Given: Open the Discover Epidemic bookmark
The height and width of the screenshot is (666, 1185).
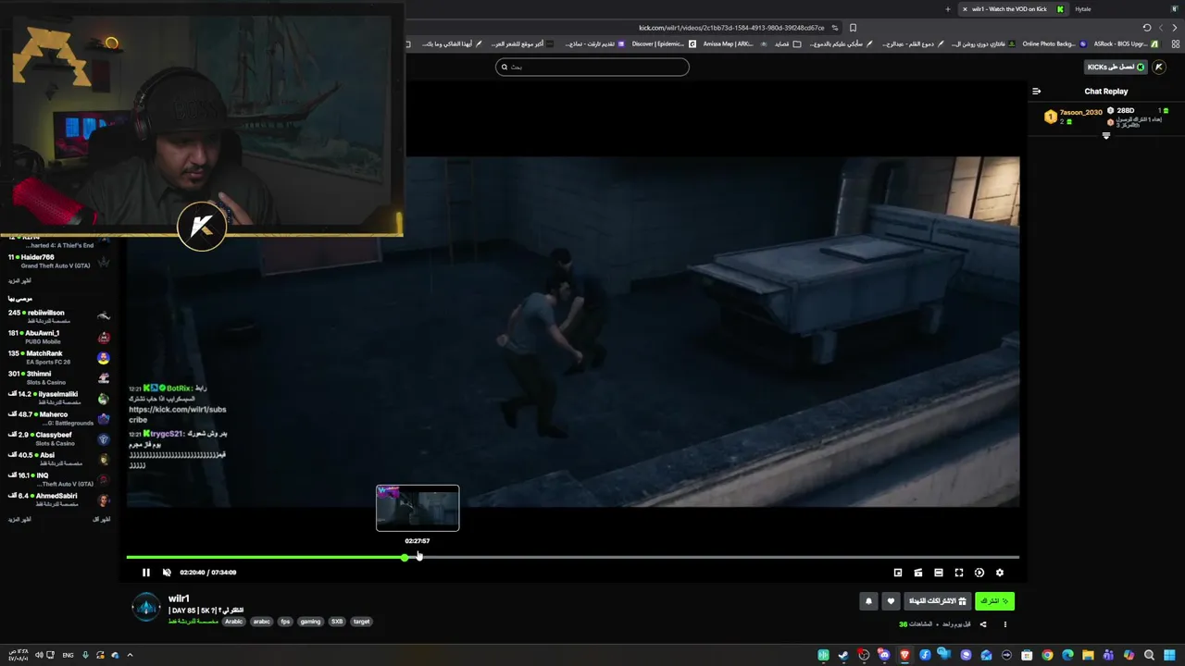Looking at the screenshot, I should (x=662, y=43).
